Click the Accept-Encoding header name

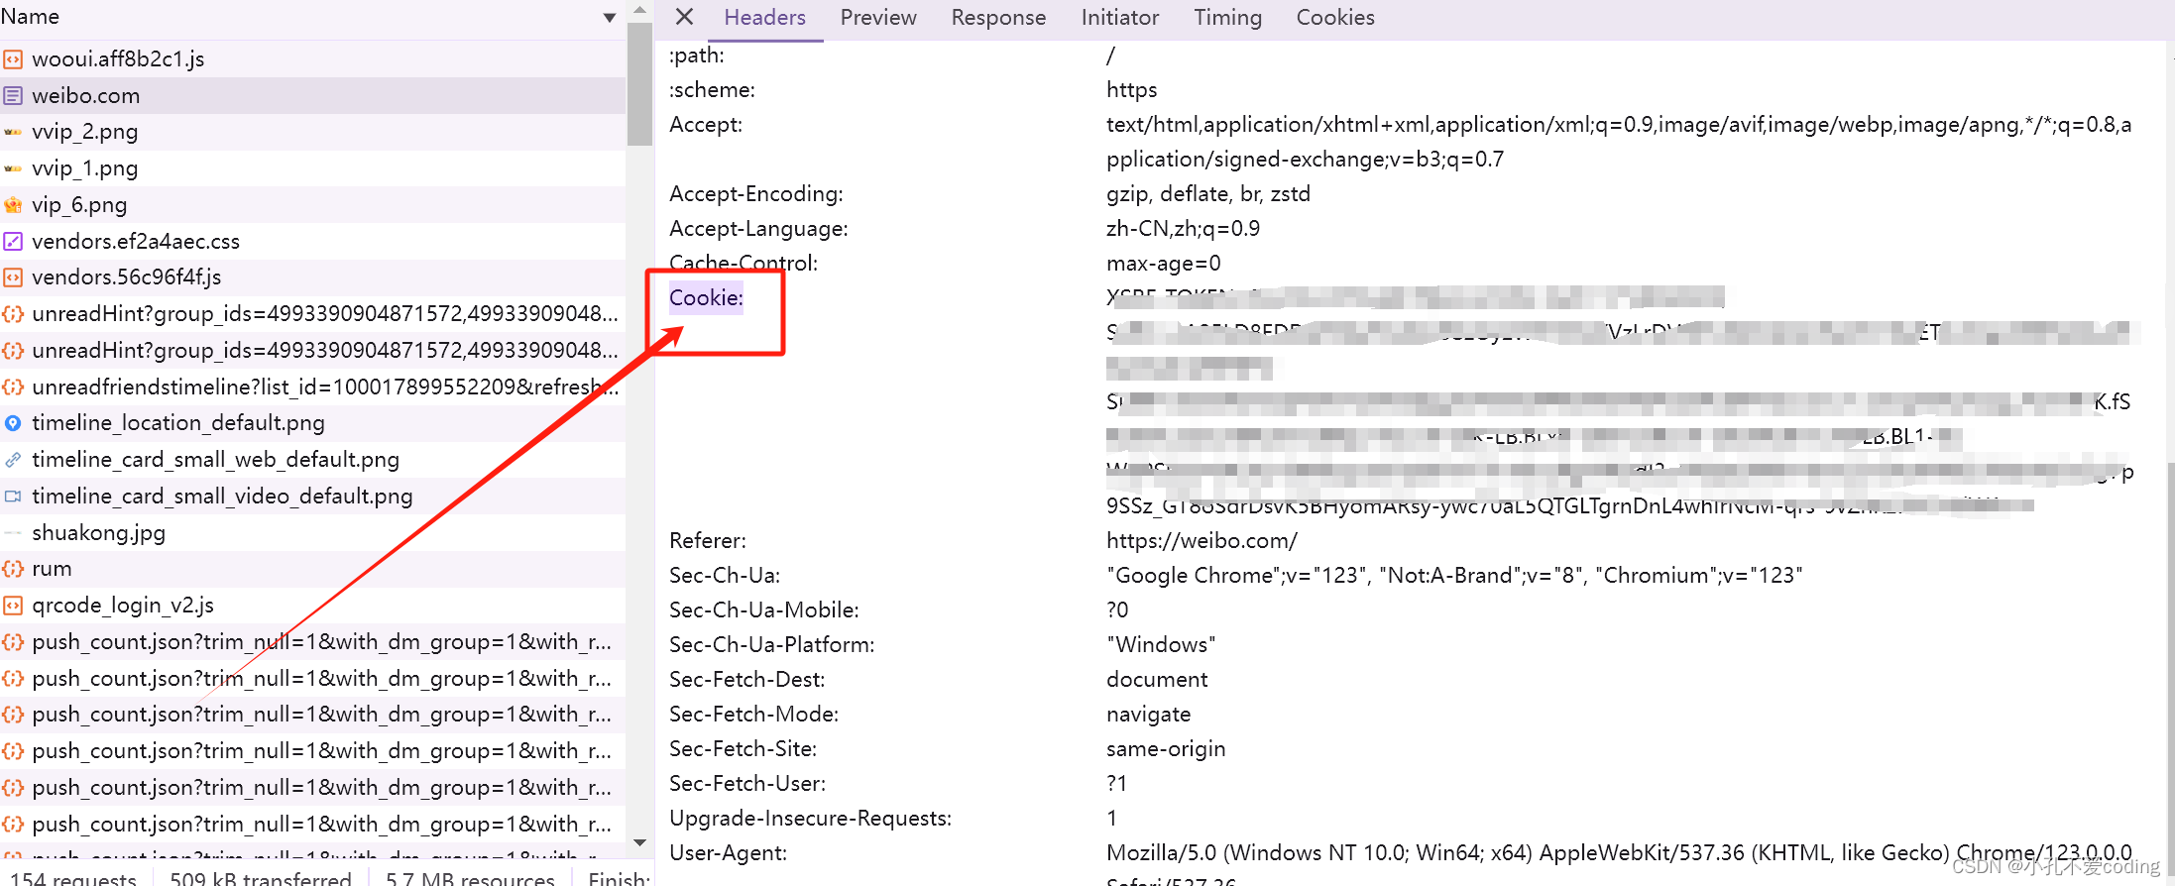[x=756, y=194]
